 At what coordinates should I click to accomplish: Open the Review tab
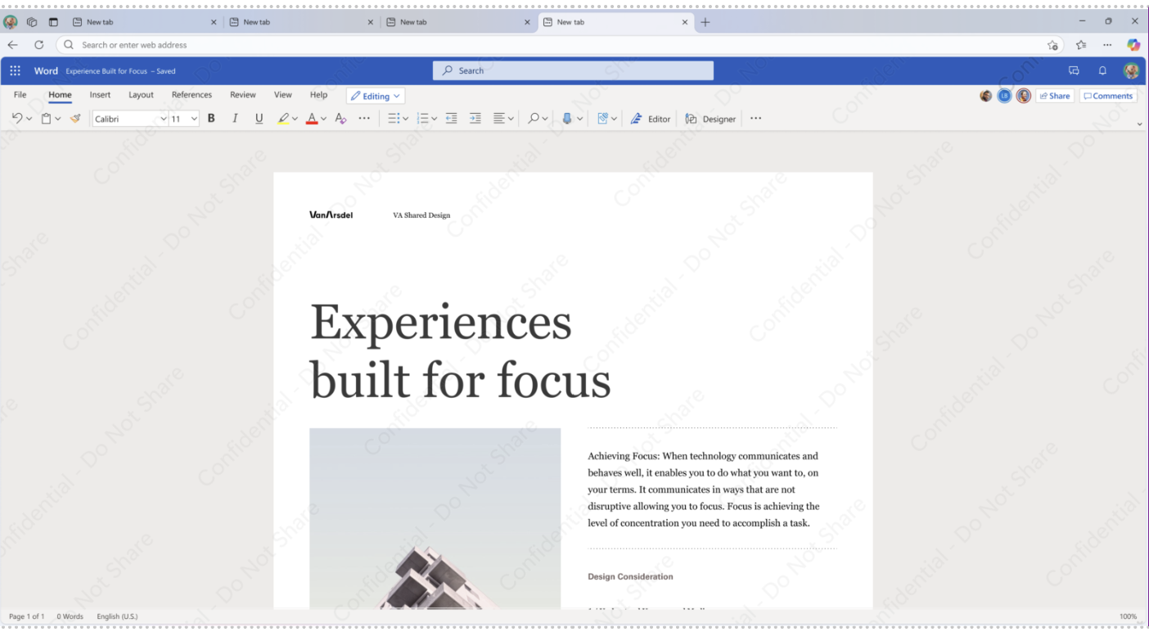click(x=243, y=95)
